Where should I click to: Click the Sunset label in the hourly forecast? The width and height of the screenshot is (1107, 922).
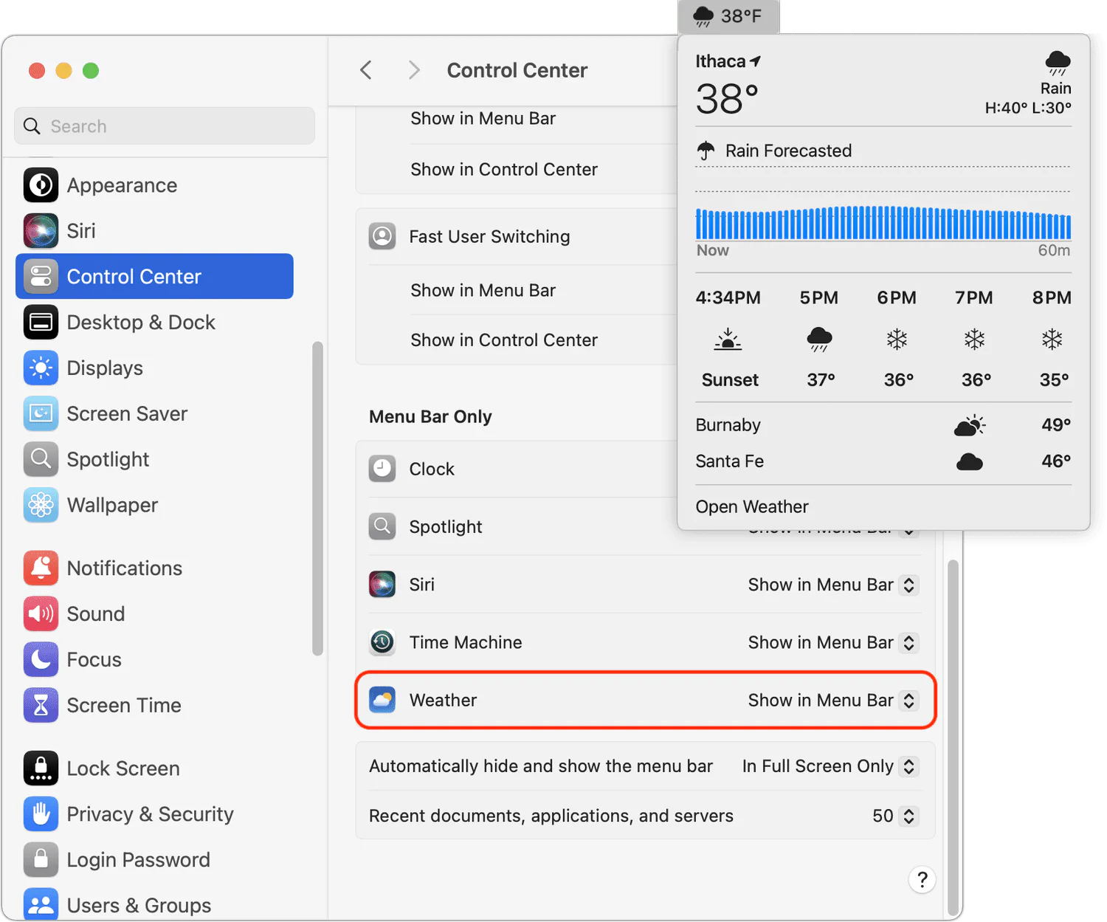click(x=730, y=379)
